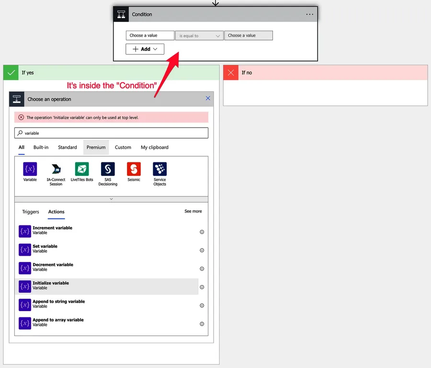
Task: Pick the Seismic connector icon
Action: coord(134,169)
